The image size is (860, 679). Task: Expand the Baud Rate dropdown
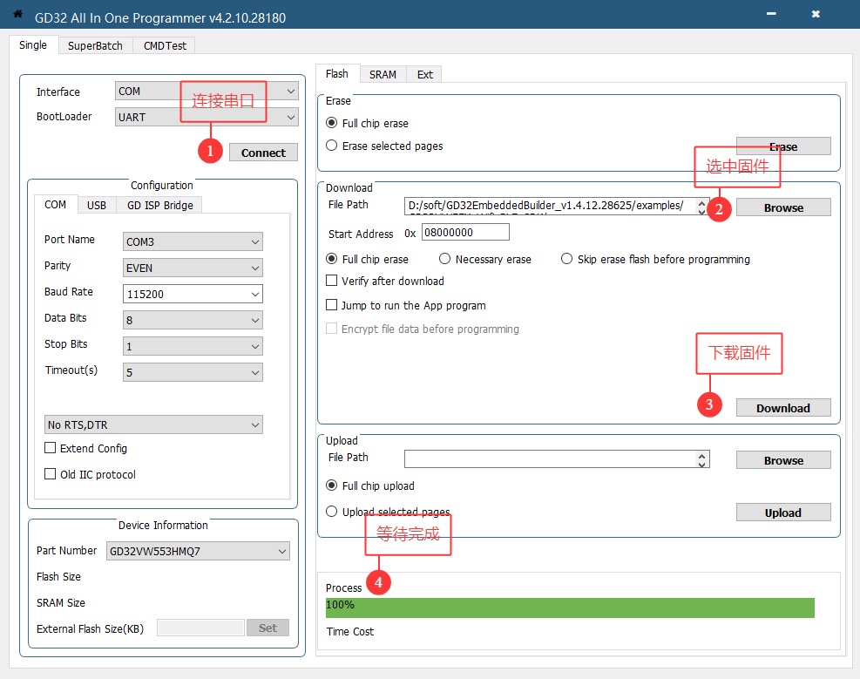(193, 294)
